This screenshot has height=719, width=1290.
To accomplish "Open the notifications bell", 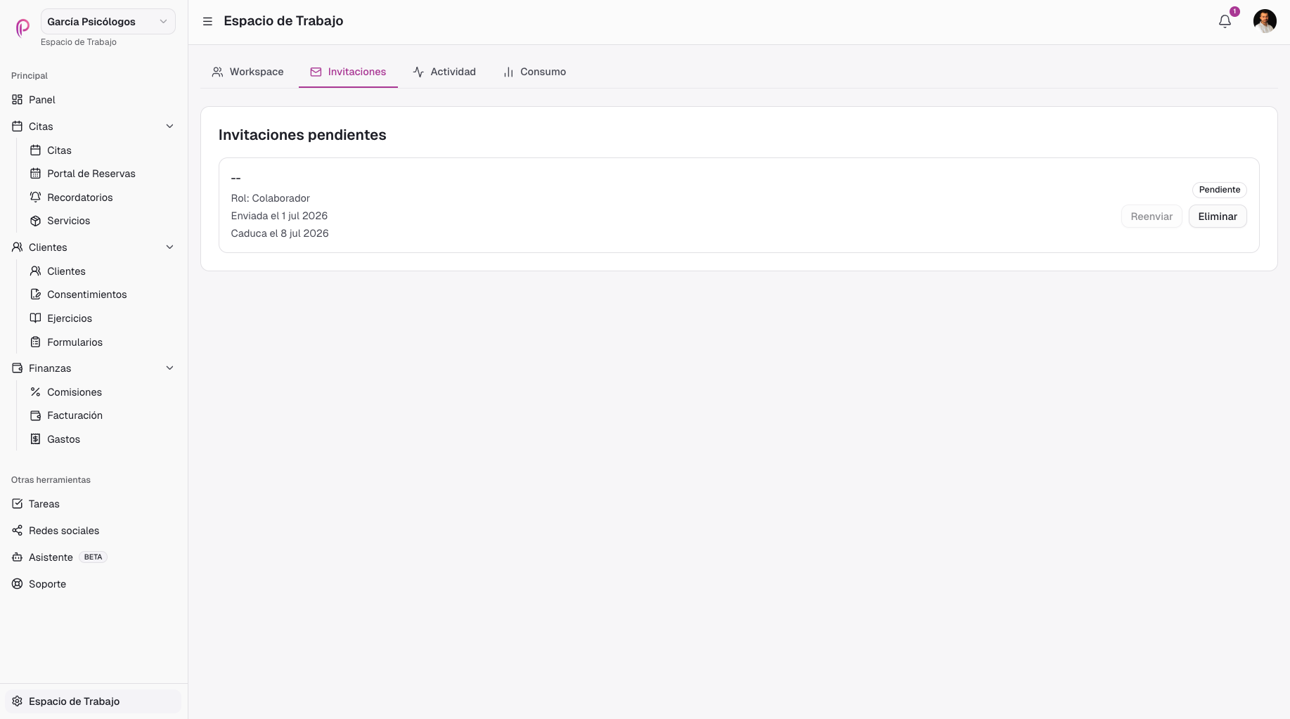I will (x=1225, y=21).
